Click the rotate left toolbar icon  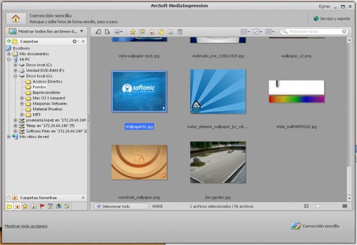tap(98, 32)
